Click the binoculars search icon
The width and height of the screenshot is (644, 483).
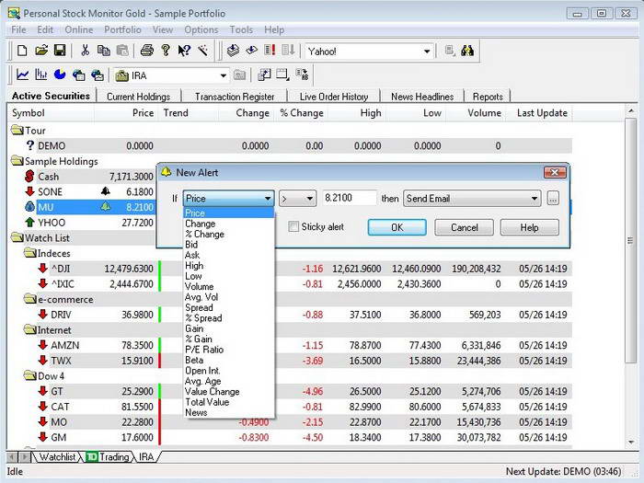[467, 51]
